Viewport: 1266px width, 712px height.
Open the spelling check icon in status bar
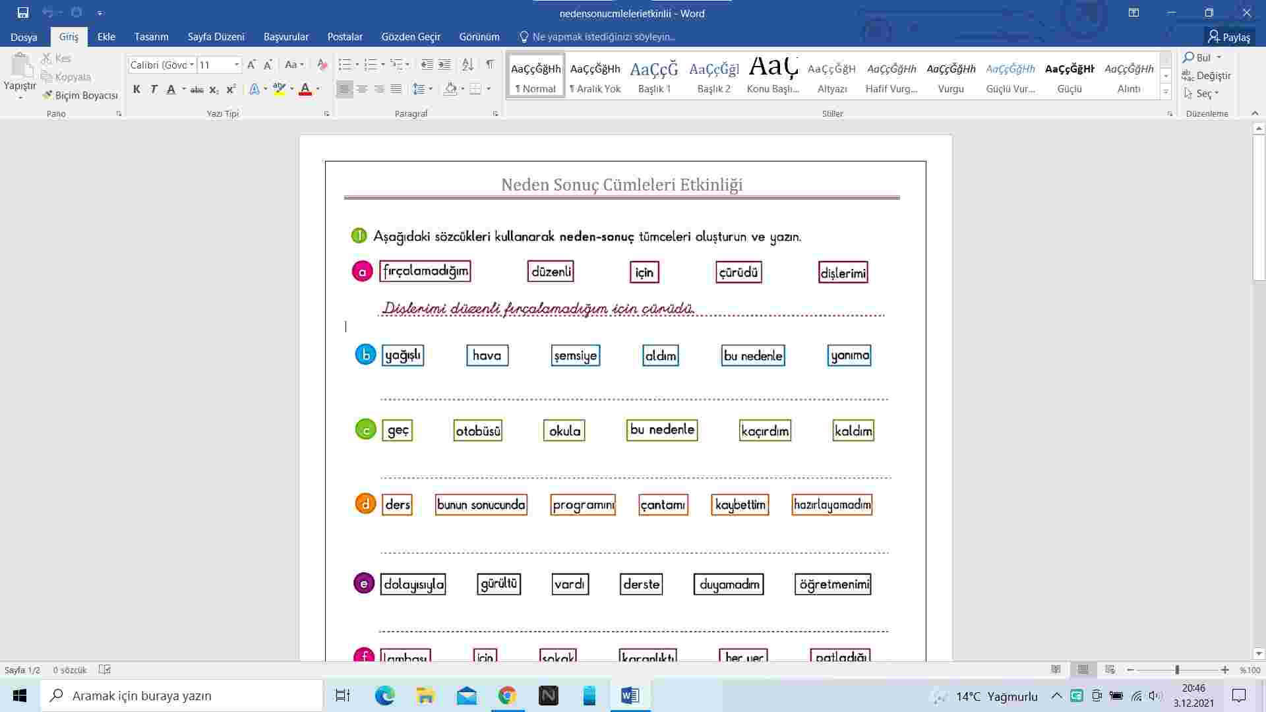(104, 670)
